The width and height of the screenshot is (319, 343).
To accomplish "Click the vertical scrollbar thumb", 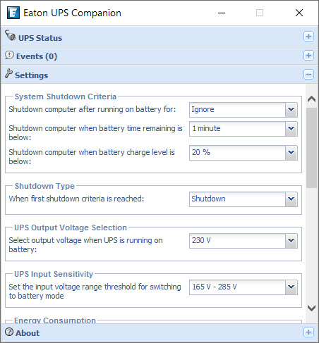I will click(311, 148).
